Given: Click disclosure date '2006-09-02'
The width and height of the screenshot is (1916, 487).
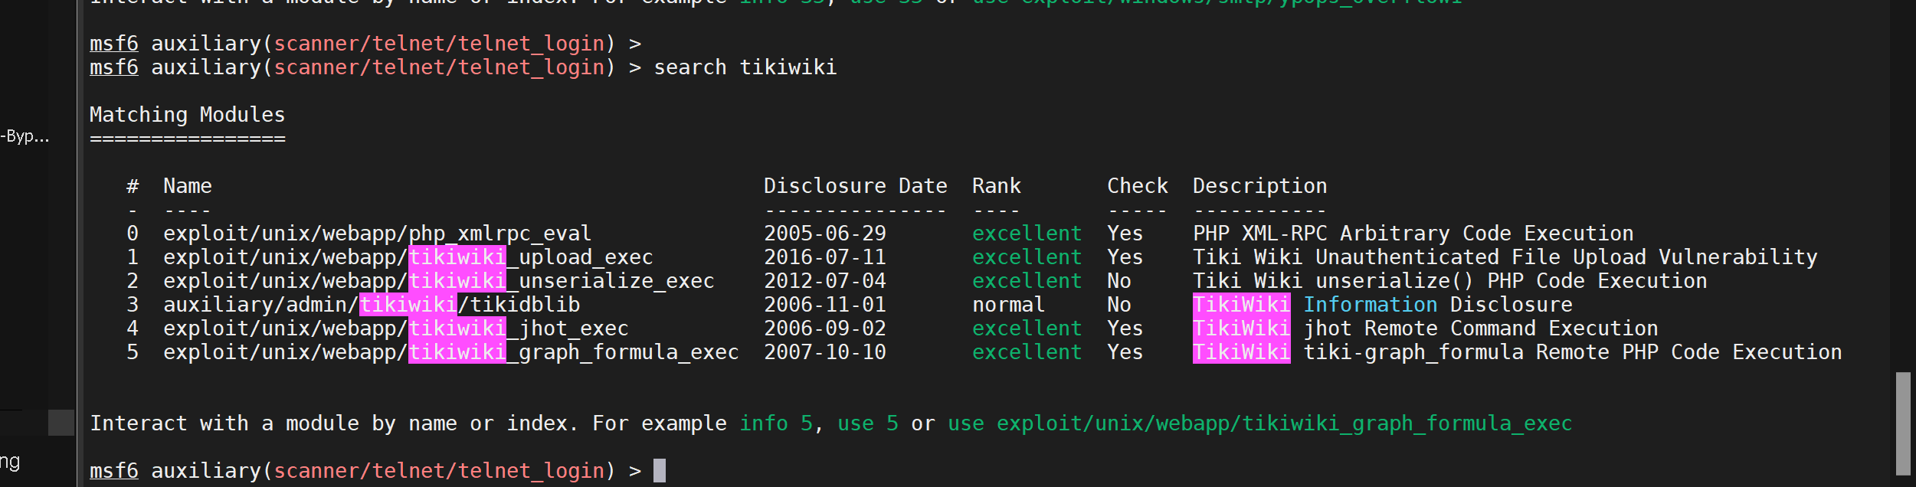Looking at the screenshot, I should pos(825,328).
